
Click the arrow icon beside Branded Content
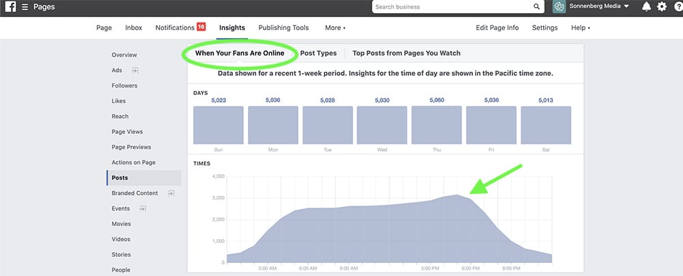pos(171,193)
